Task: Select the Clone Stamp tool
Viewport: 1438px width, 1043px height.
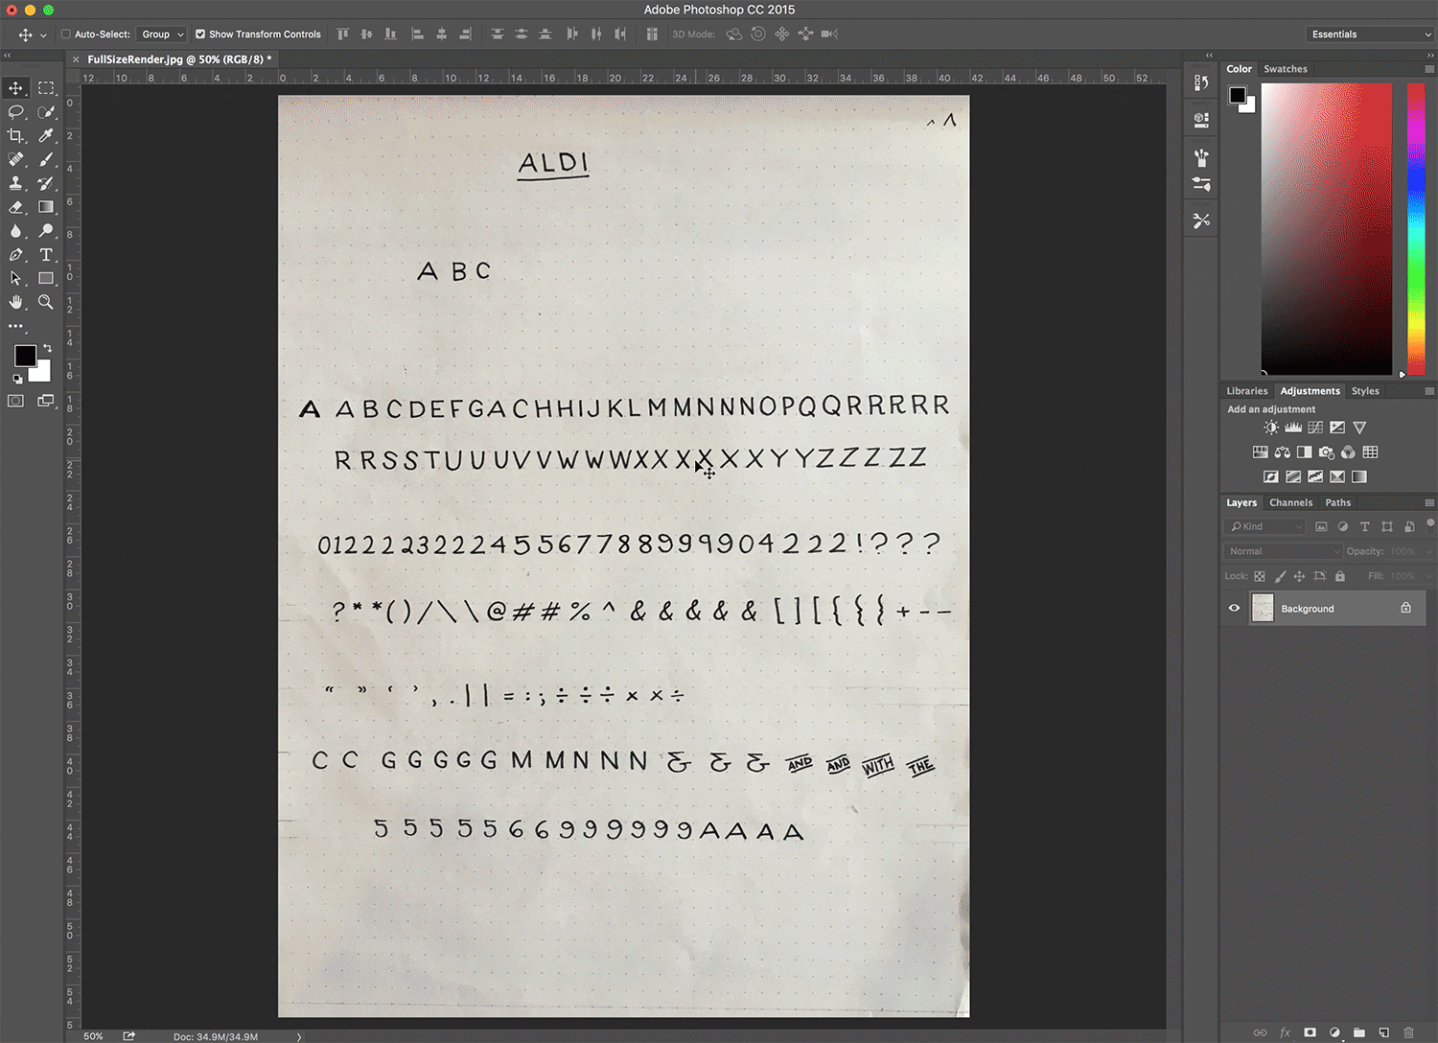Action: point(15,183)
